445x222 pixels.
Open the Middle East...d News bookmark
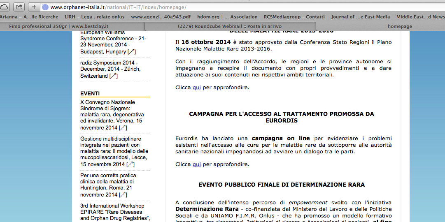(421, 17)
